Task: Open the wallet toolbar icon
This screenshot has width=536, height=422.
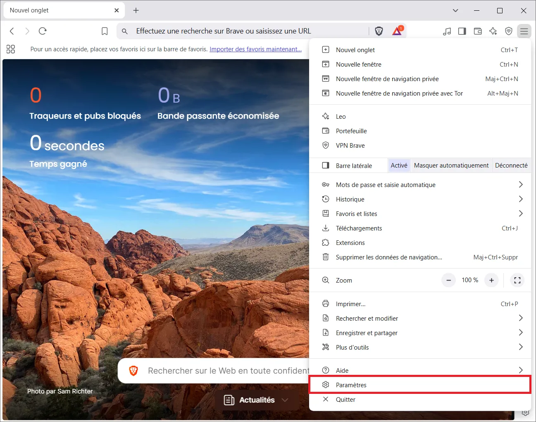Action: [x=478, y=31]
